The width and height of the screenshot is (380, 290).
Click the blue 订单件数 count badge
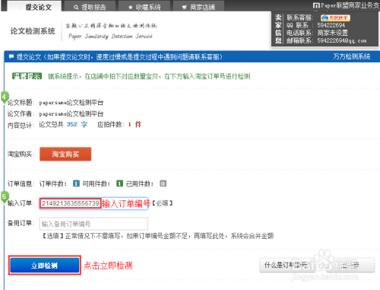click(x=76, y=183)
